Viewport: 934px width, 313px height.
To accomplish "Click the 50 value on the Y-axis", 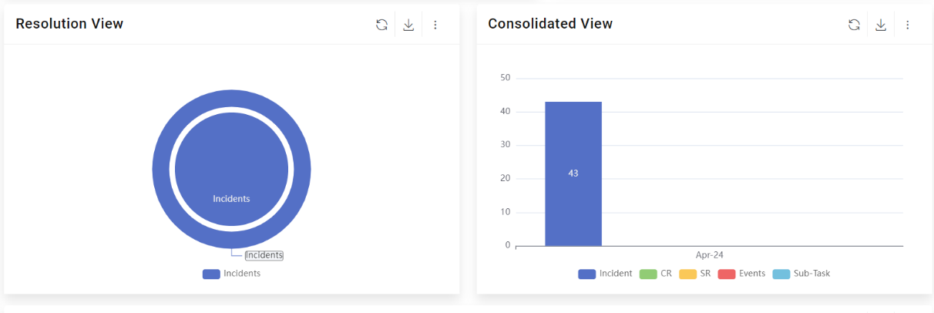I will pos(506,78).
